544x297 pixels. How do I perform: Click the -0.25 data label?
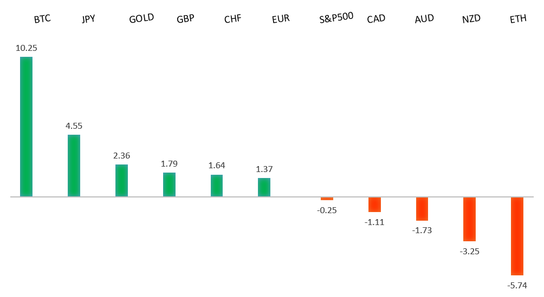tap(327, 210)
